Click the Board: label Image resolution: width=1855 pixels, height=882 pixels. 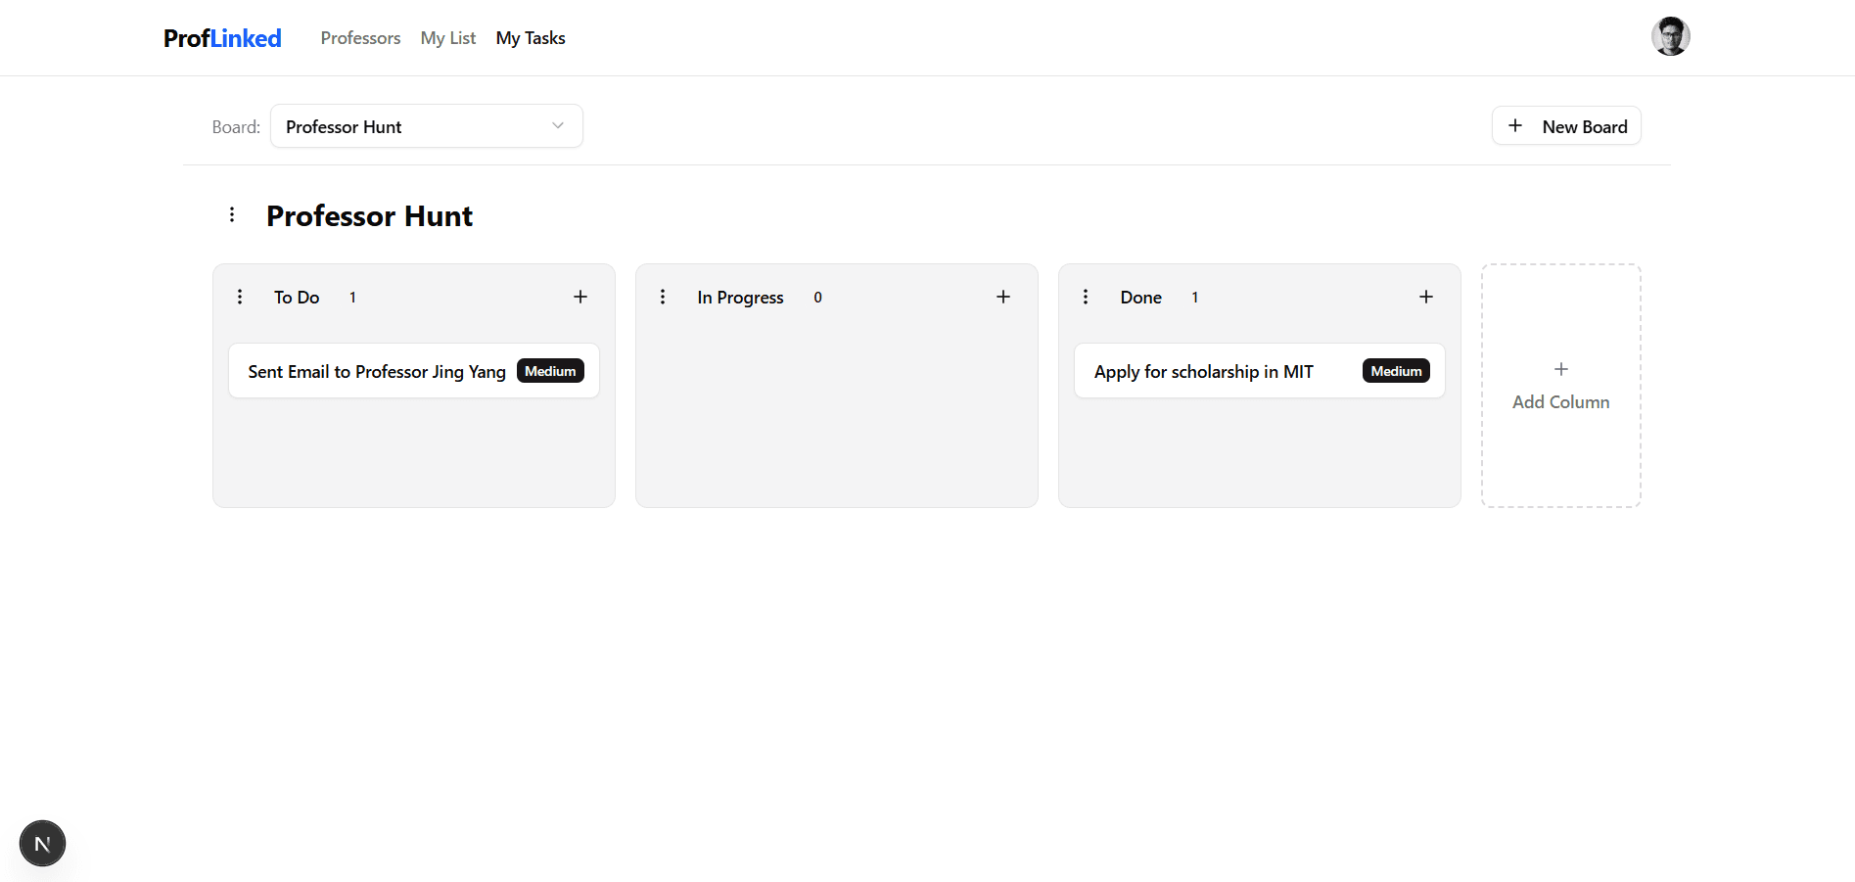[236, 127]
